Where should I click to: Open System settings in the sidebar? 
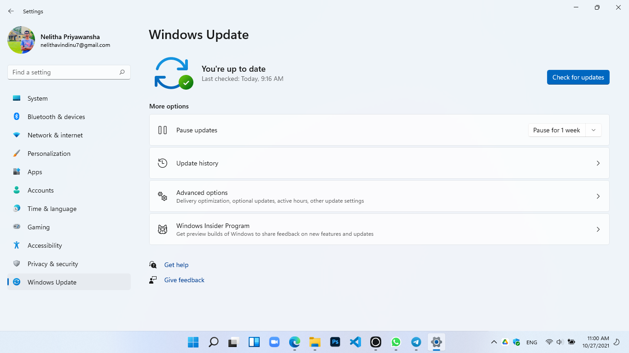pyautogui.click(x=69, y=98)
